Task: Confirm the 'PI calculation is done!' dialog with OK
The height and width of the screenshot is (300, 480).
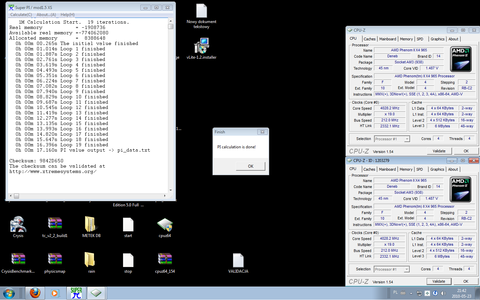Action: 251,166
